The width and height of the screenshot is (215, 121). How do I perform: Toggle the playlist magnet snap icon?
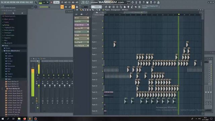coord(77,10)
